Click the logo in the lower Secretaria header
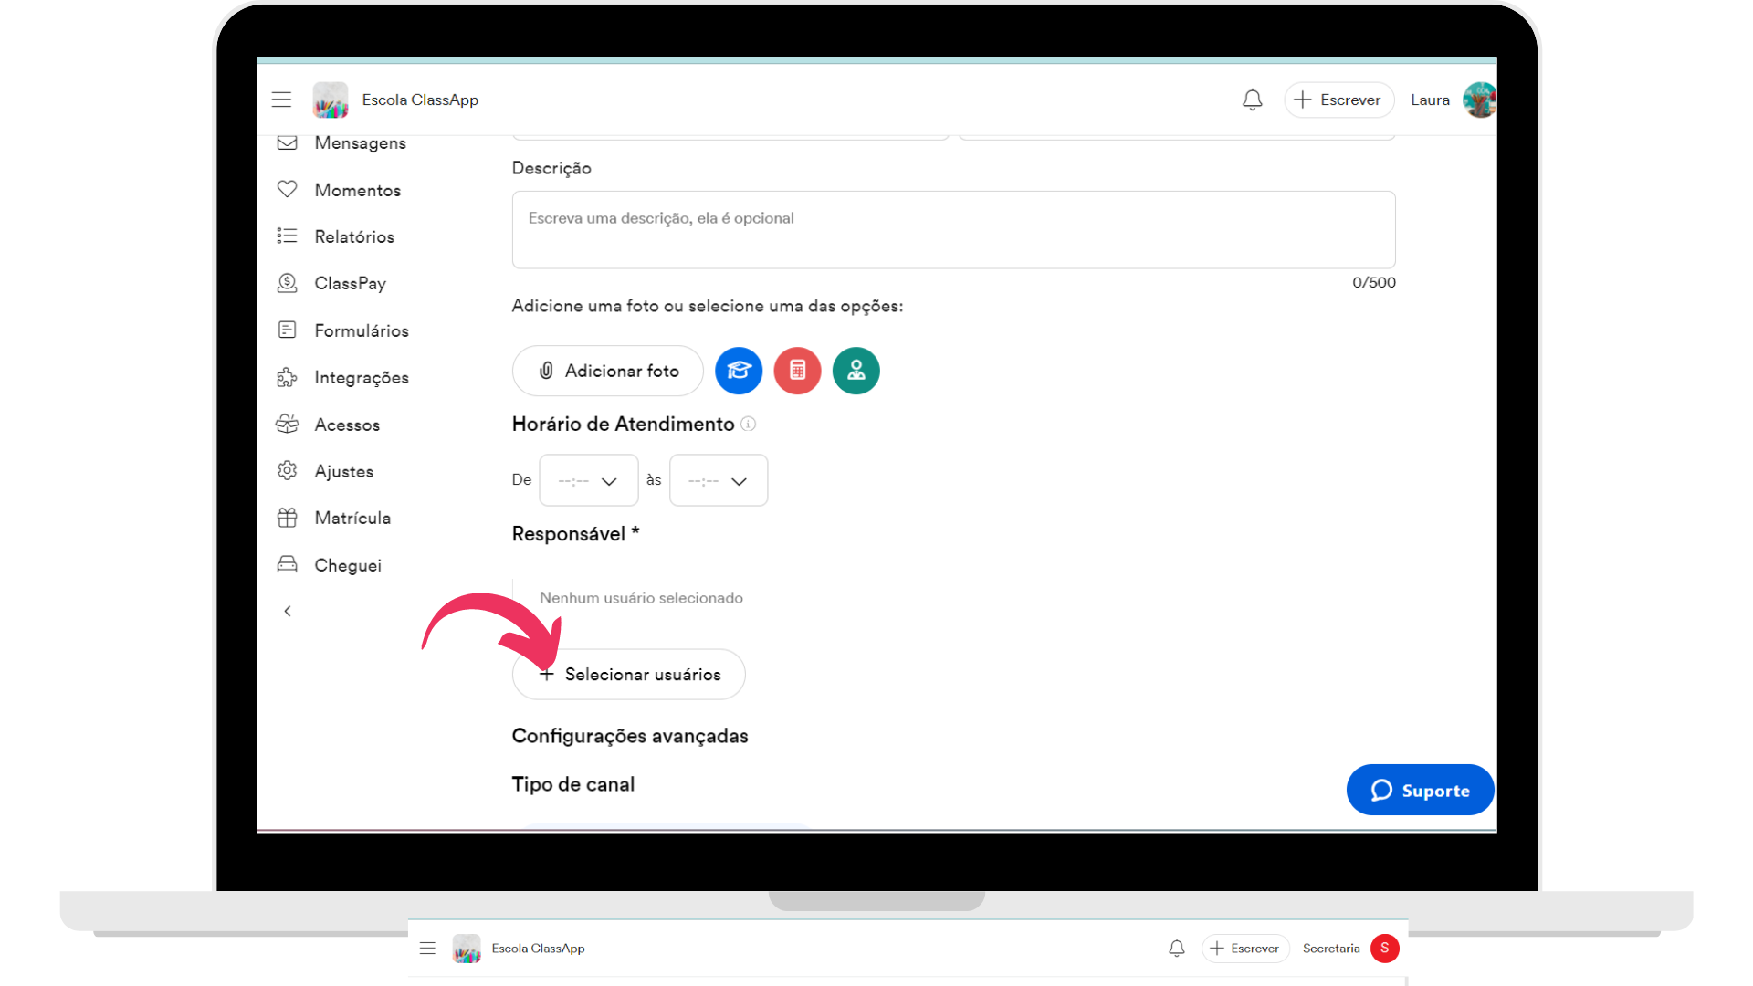Screen dimensions: 1753x986 [x=467, y=949]
